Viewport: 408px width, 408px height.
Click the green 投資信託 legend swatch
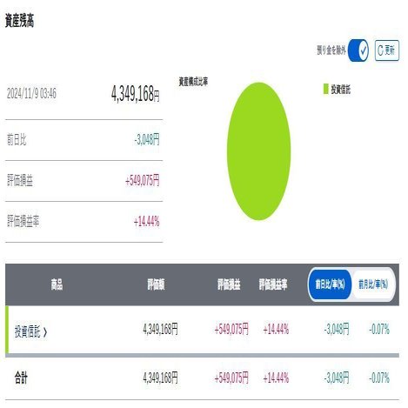pos(325,89)
